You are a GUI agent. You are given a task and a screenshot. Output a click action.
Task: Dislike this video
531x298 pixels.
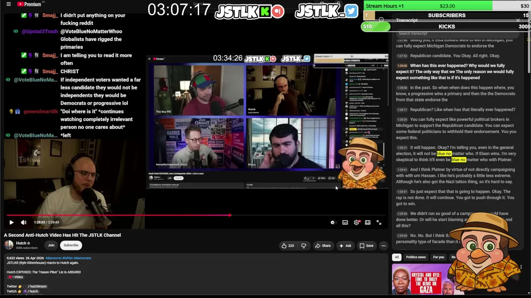[304, 246]
